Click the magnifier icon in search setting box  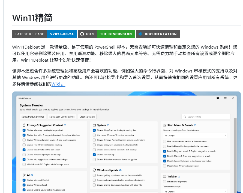[185, 117]
